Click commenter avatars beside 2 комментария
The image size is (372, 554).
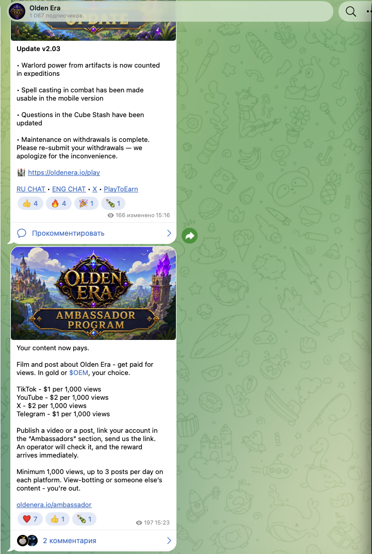(27, 541)
